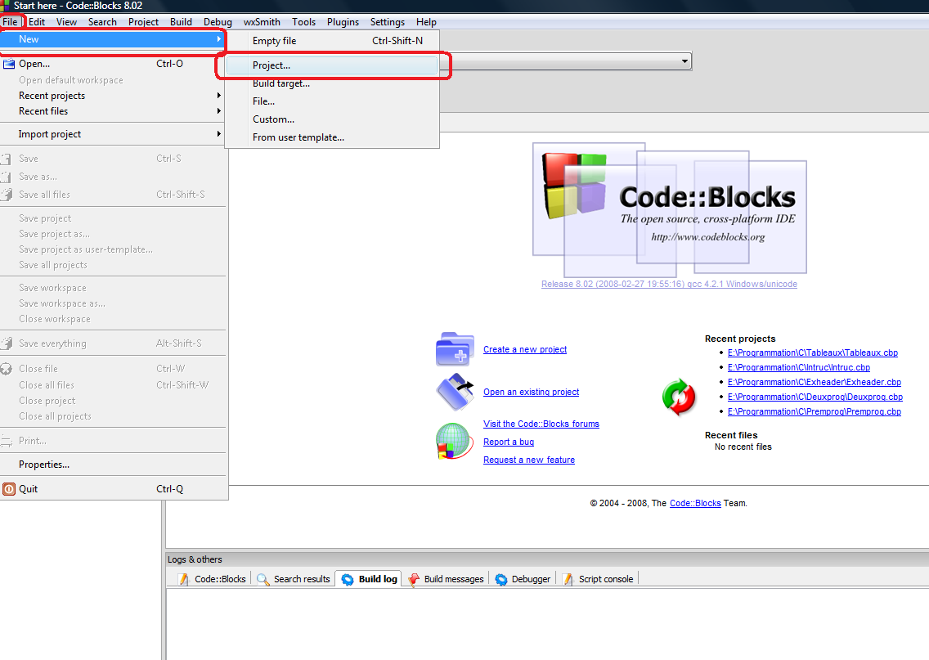Switch to the Script console tab
This screenshot has height=660, width=929.
[598, 579]
